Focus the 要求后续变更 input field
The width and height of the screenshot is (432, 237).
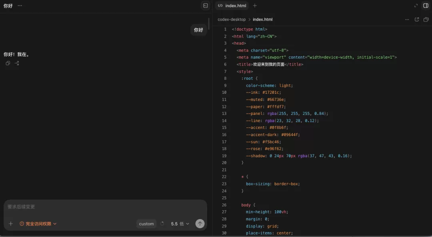[105, 207]
